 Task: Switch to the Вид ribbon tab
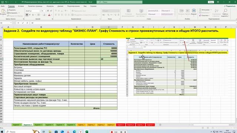click(x=85, y=6)
